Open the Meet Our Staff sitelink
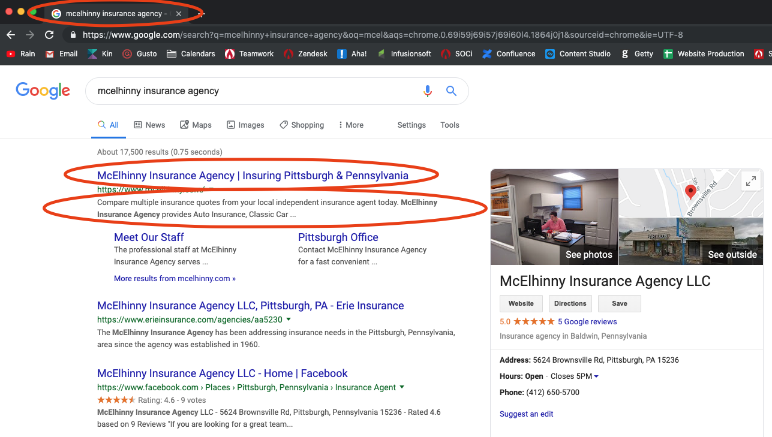Viewport: 772px width, 437px height. click(149, 237)
